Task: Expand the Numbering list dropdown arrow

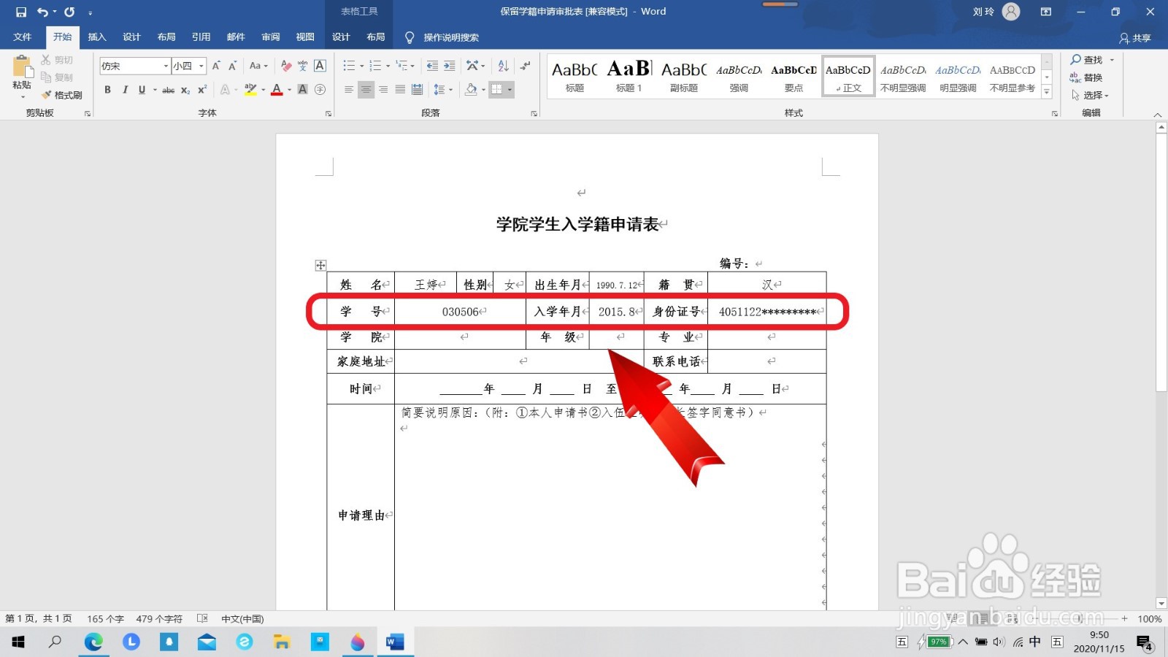Action: pos(388,66)
